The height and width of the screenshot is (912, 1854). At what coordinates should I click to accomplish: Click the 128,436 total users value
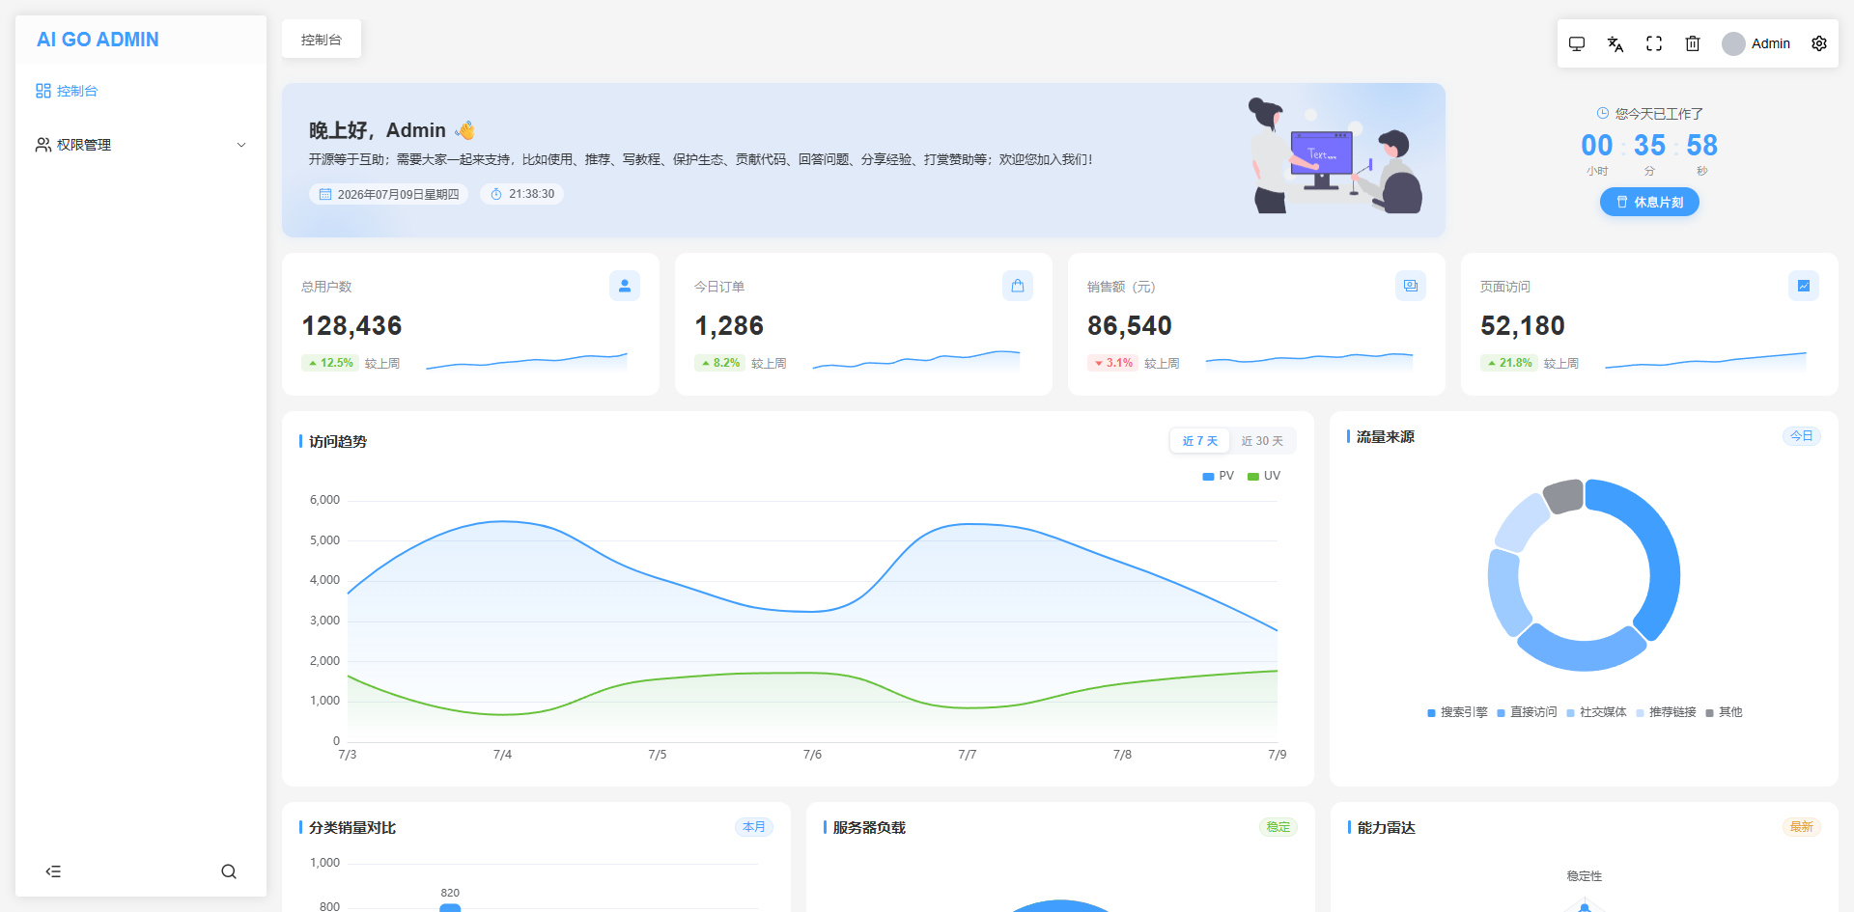click(351, 326)
